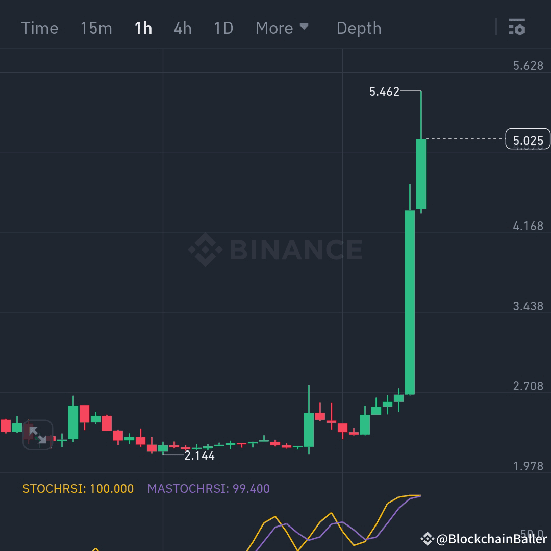Select the Depth view
The image size is (551, 551).
[359, 28]
